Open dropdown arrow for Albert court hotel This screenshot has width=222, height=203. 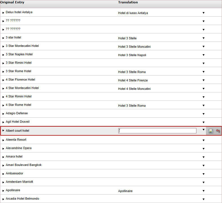(x=203, y=130)
